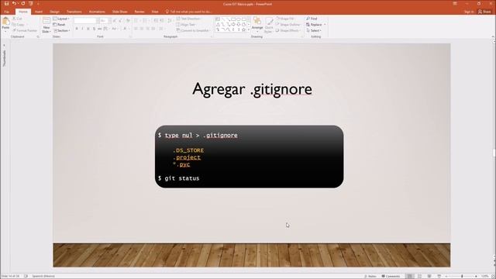The image size is (496, 279).
Task: Open the View tab
Action: click(155, 12)
